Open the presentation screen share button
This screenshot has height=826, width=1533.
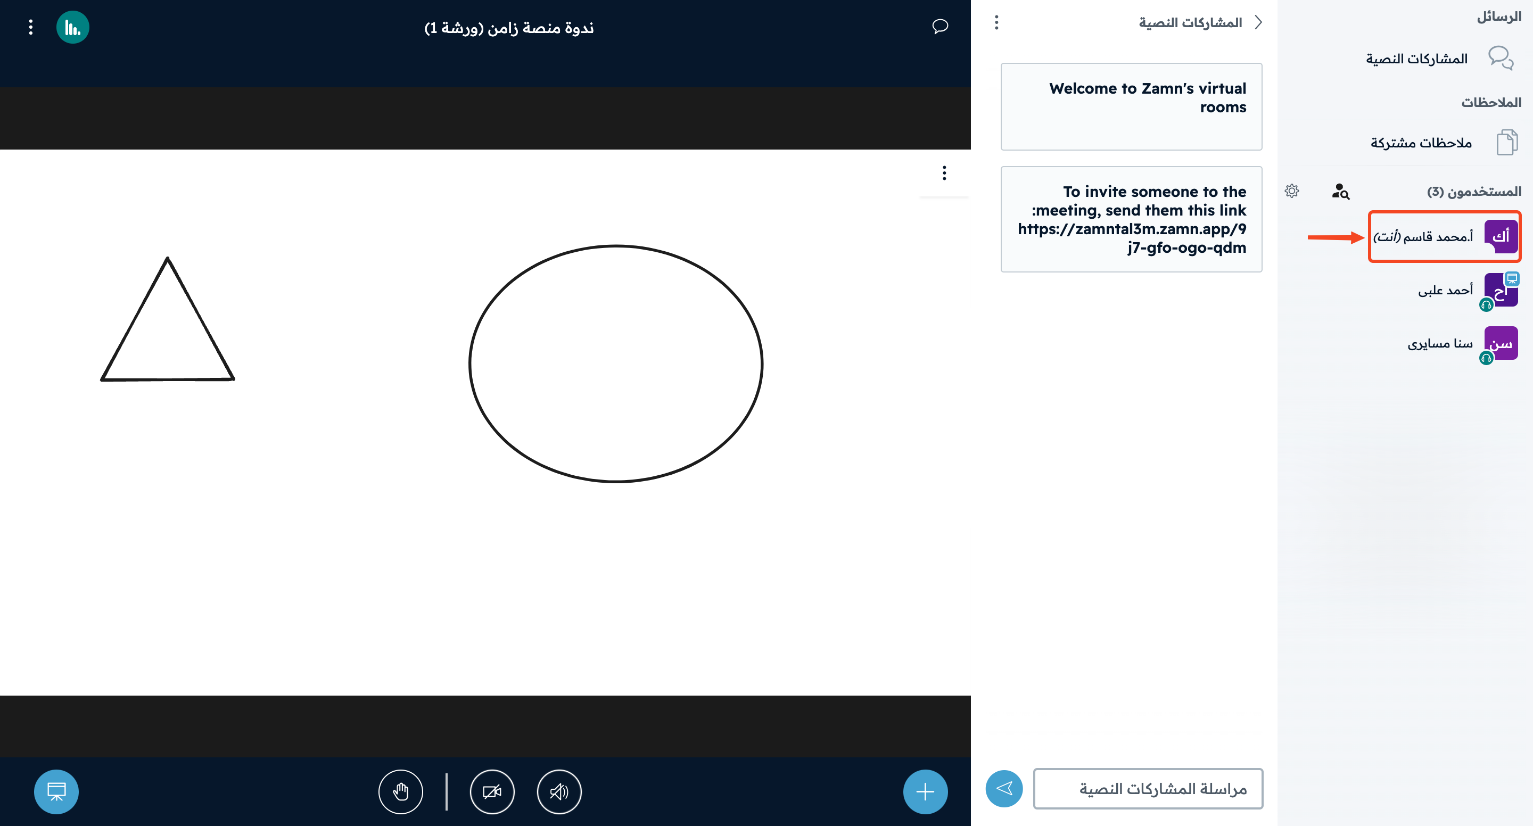click(56, 791)
